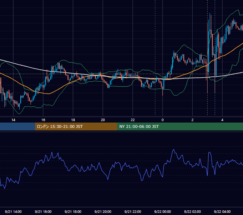The height and width of the screenshot is (215, 243).
Task: Select the London 15:30-21:00 JST session bar
Action: [x=76, y=126]
